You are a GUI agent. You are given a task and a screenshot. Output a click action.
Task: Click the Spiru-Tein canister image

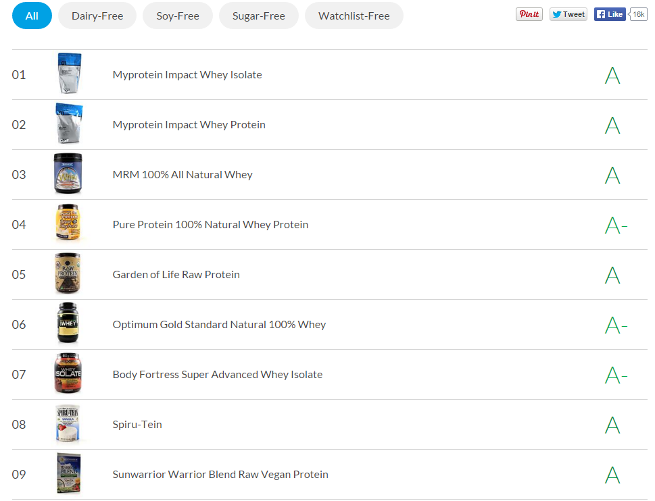(x=68, y=423)
